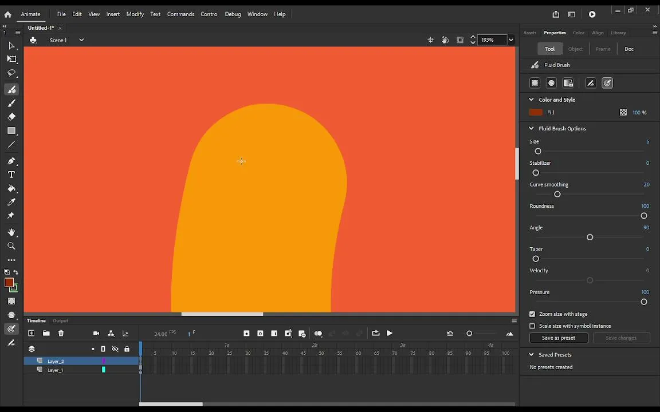Switch to the Doc properties tab
This screenshot has width=660, height=412.
629,49
